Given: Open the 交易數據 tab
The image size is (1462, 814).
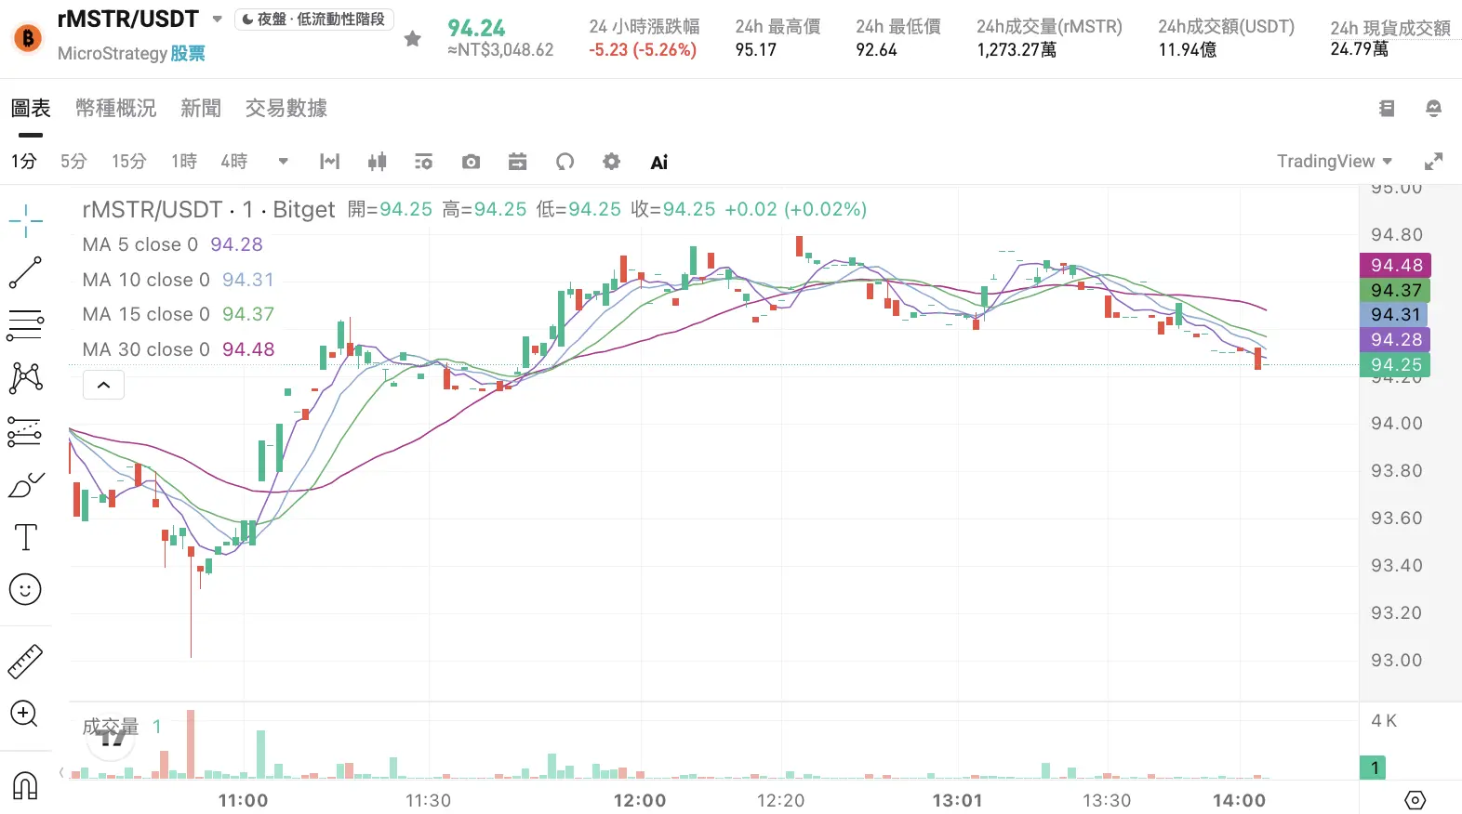Looking at the screenshot, I should pos(286,109).
